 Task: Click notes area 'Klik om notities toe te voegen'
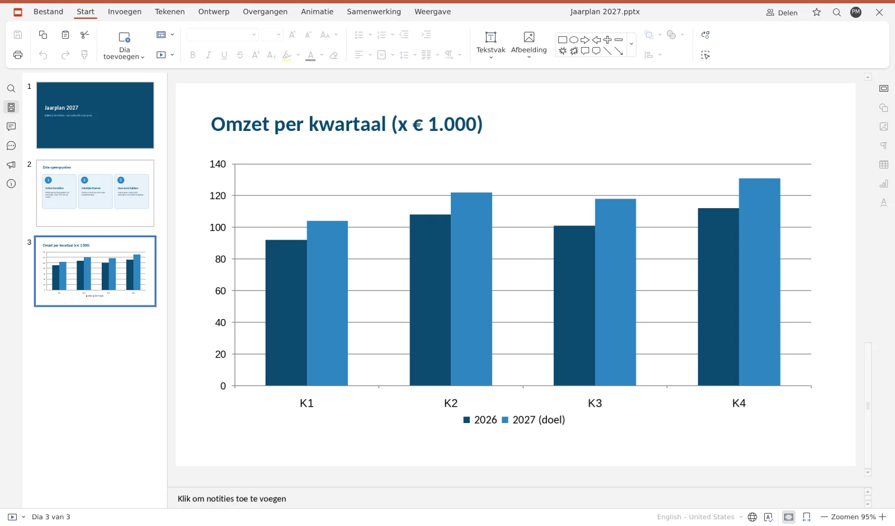(232, 499)
